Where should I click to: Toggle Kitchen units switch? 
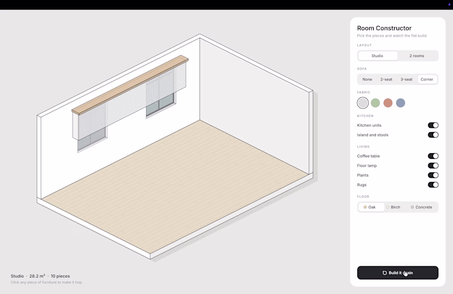[x=433, y=125]
